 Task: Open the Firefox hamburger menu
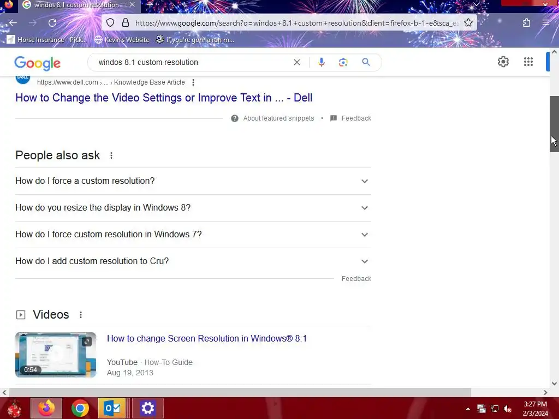click(x=546, y=23)
